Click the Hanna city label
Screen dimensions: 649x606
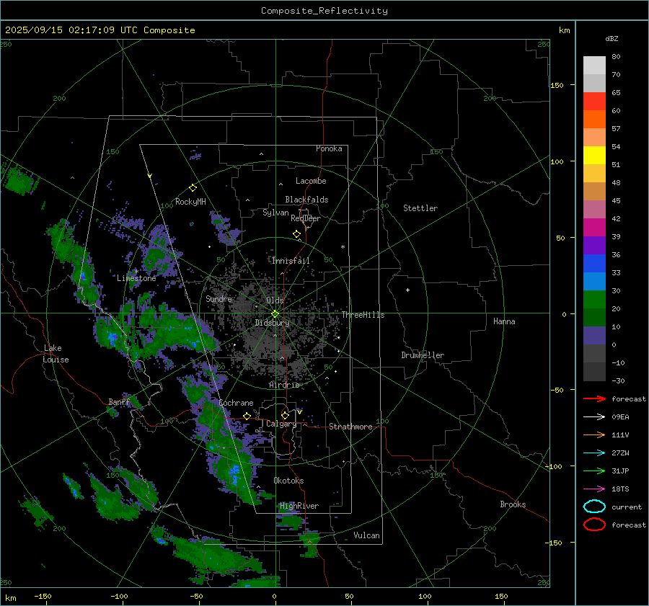coord(504,321)
